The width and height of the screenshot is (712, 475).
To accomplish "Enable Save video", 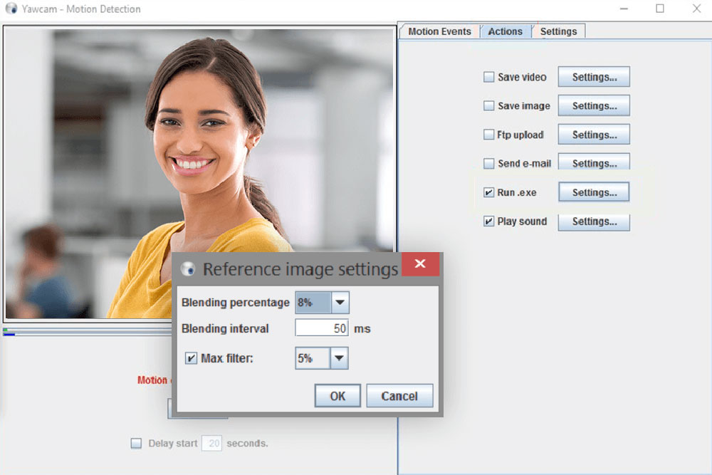I will pos(489,77).
